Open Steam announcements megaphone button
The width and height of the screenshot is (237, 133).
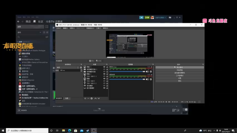click(141, 17)
